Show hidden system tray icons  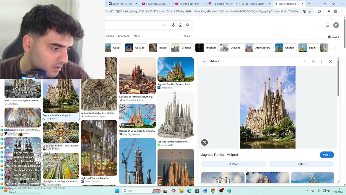pyautogui.click(x=308, y=191)
